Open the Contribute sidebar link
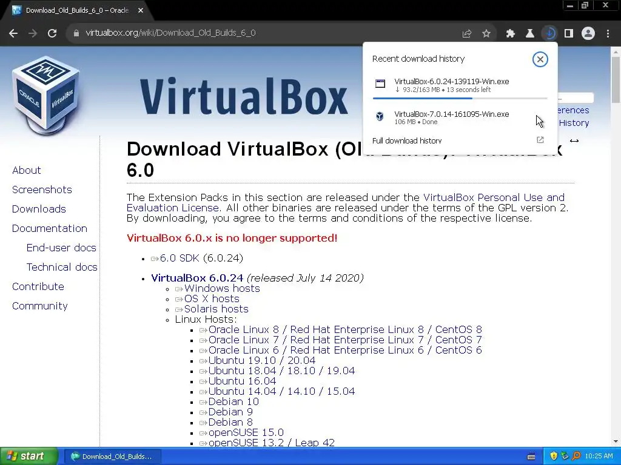Viewport: 621px width, 465px height. (38, 286)
